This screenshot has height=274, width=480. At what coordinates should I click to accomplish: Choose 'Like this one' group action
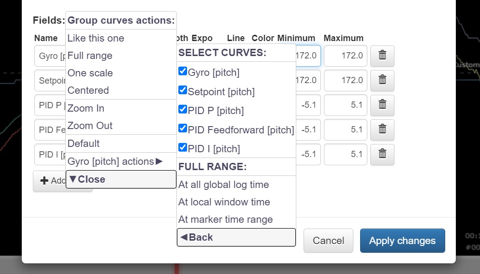click(96, 38)
